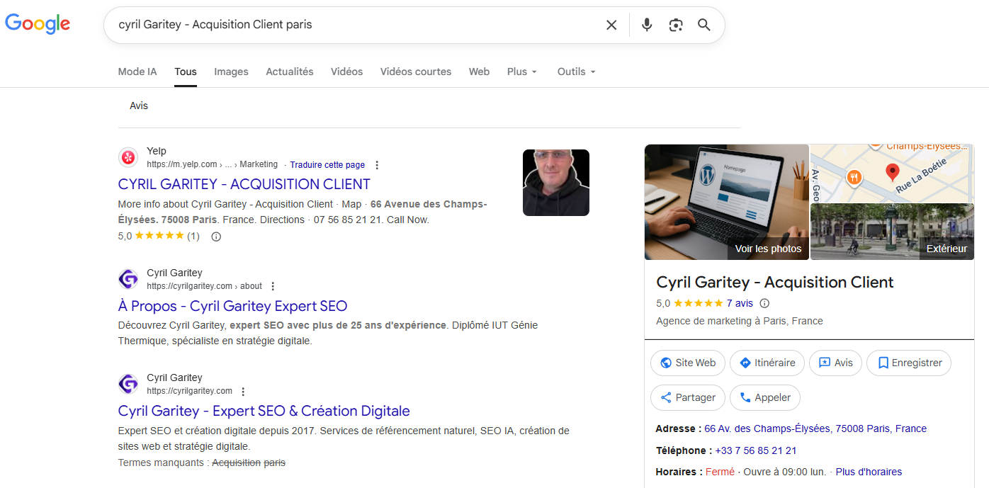Follow the 7 avis reviews link

(x=740, y=303)
